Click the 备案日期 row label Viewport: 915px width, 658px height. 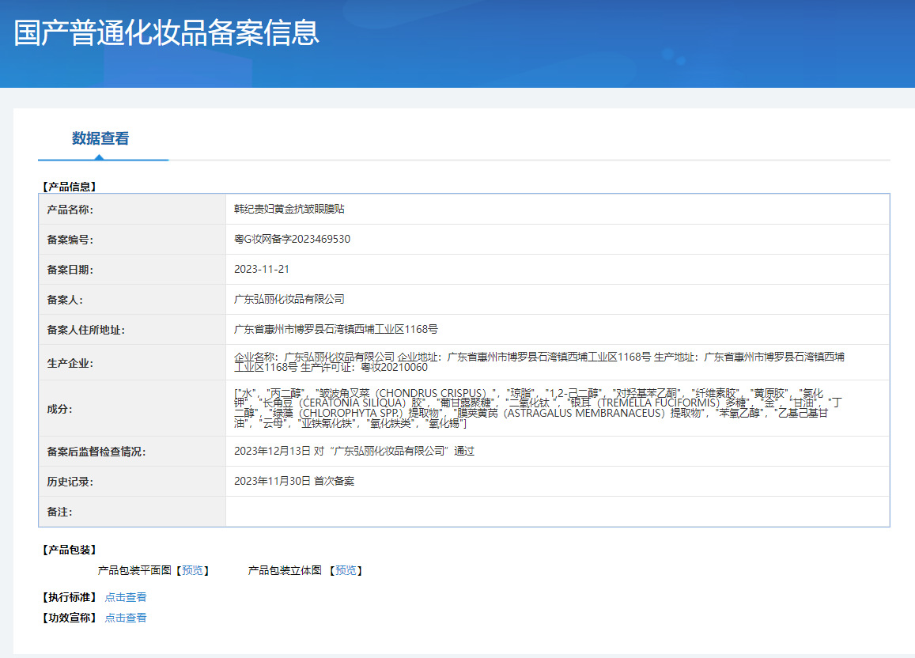pos(70,270)
